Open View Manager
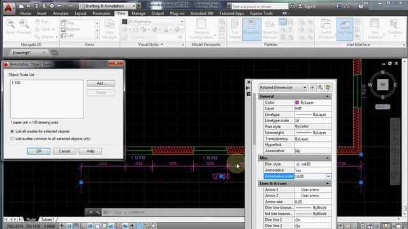Viewport: 408px width, 229px height. click(x=109, y=29)
